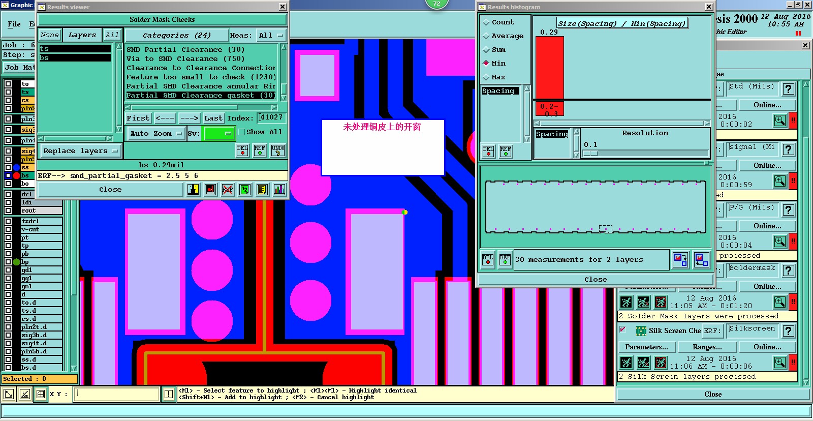Toggle visibility box of layer drl
813x421 pixels.
tap(8, 194)
